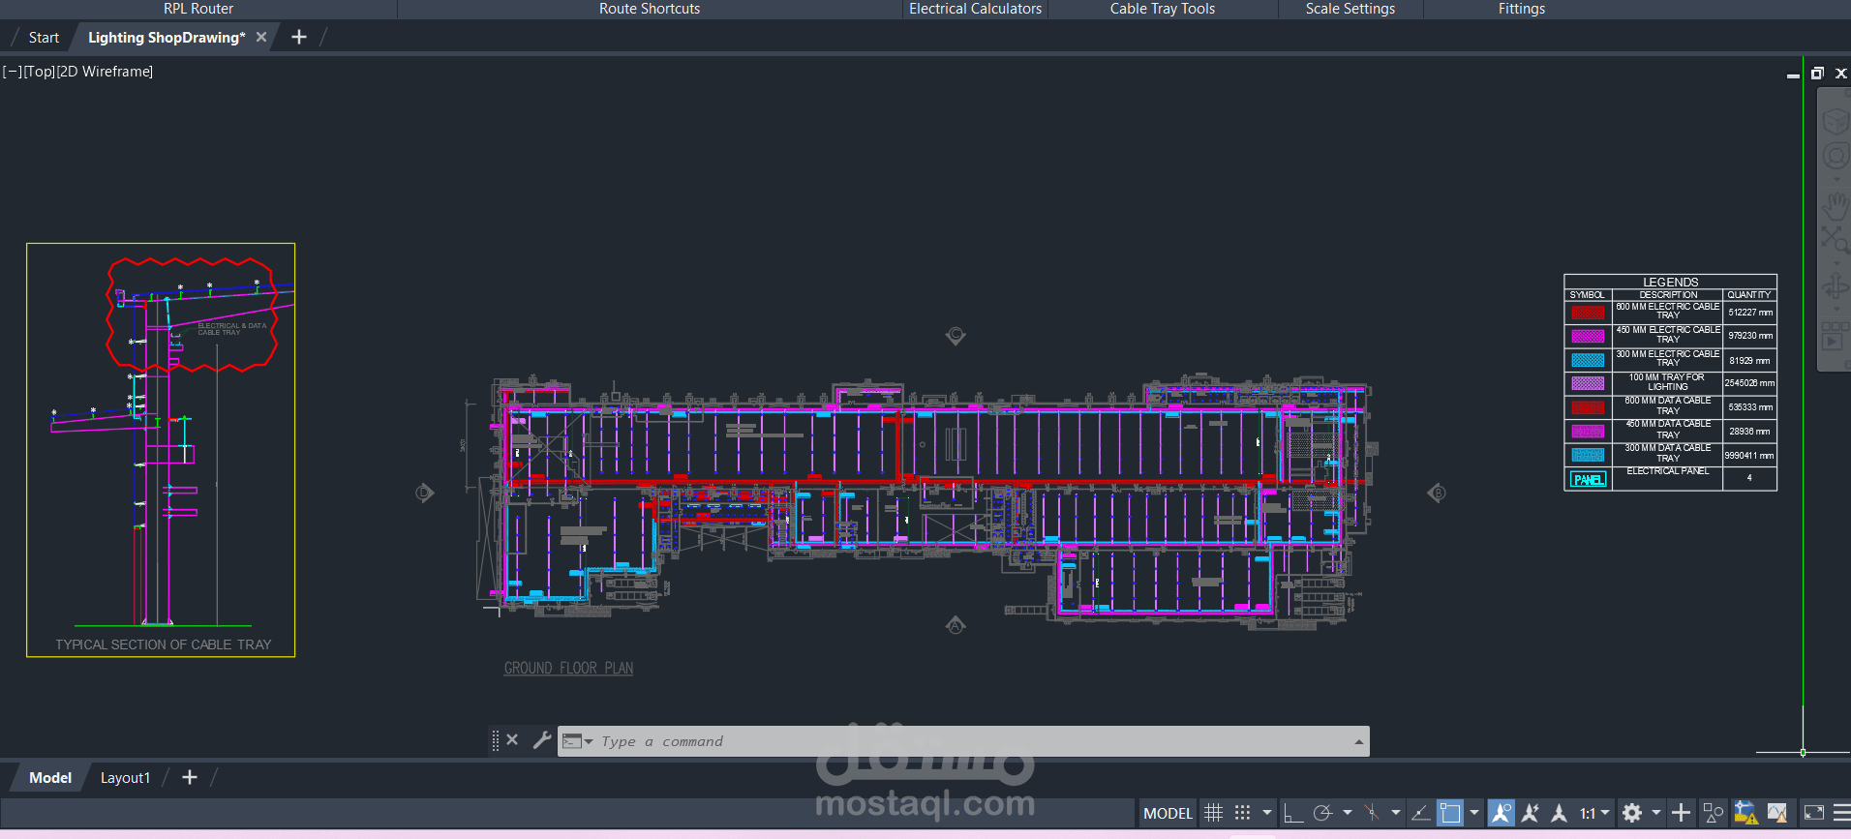Open isometric drafting plane dropdown
The height and width of the screenshot is (839, 1851).
point(1395,813)
